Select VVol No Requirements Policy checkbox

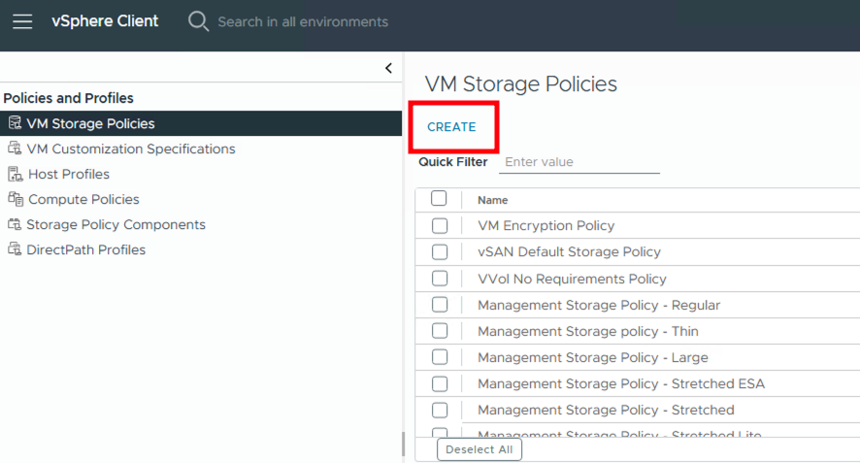440,279
